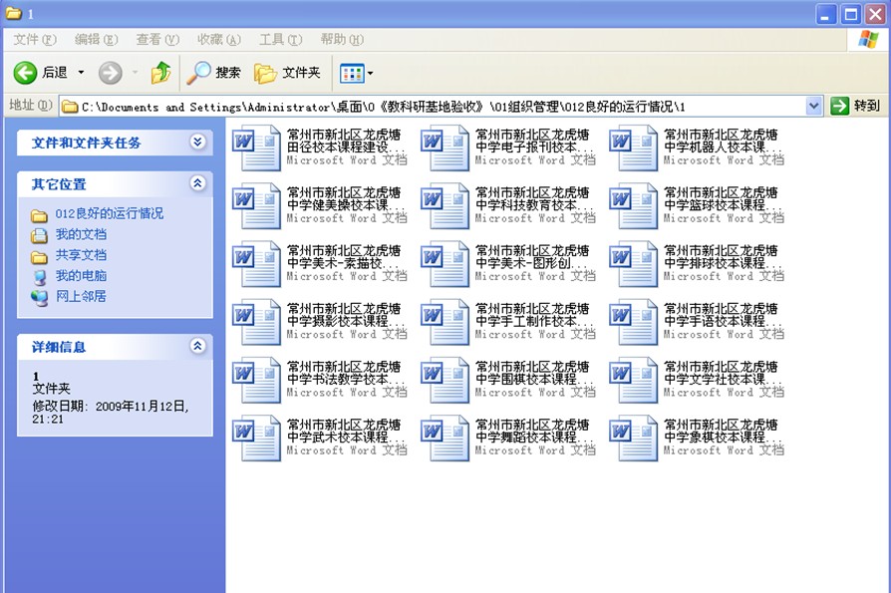Click the Windows flag logo throbber
The height and width of the screenshot is (593, 891).
click(868, 40)
